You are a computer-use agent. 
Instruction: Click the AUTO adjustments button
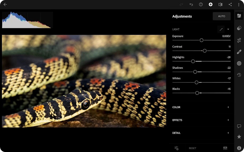pos(222,16)
